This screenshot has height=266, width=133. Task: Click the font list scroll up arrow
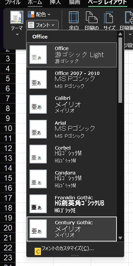[x=120, y=34]
